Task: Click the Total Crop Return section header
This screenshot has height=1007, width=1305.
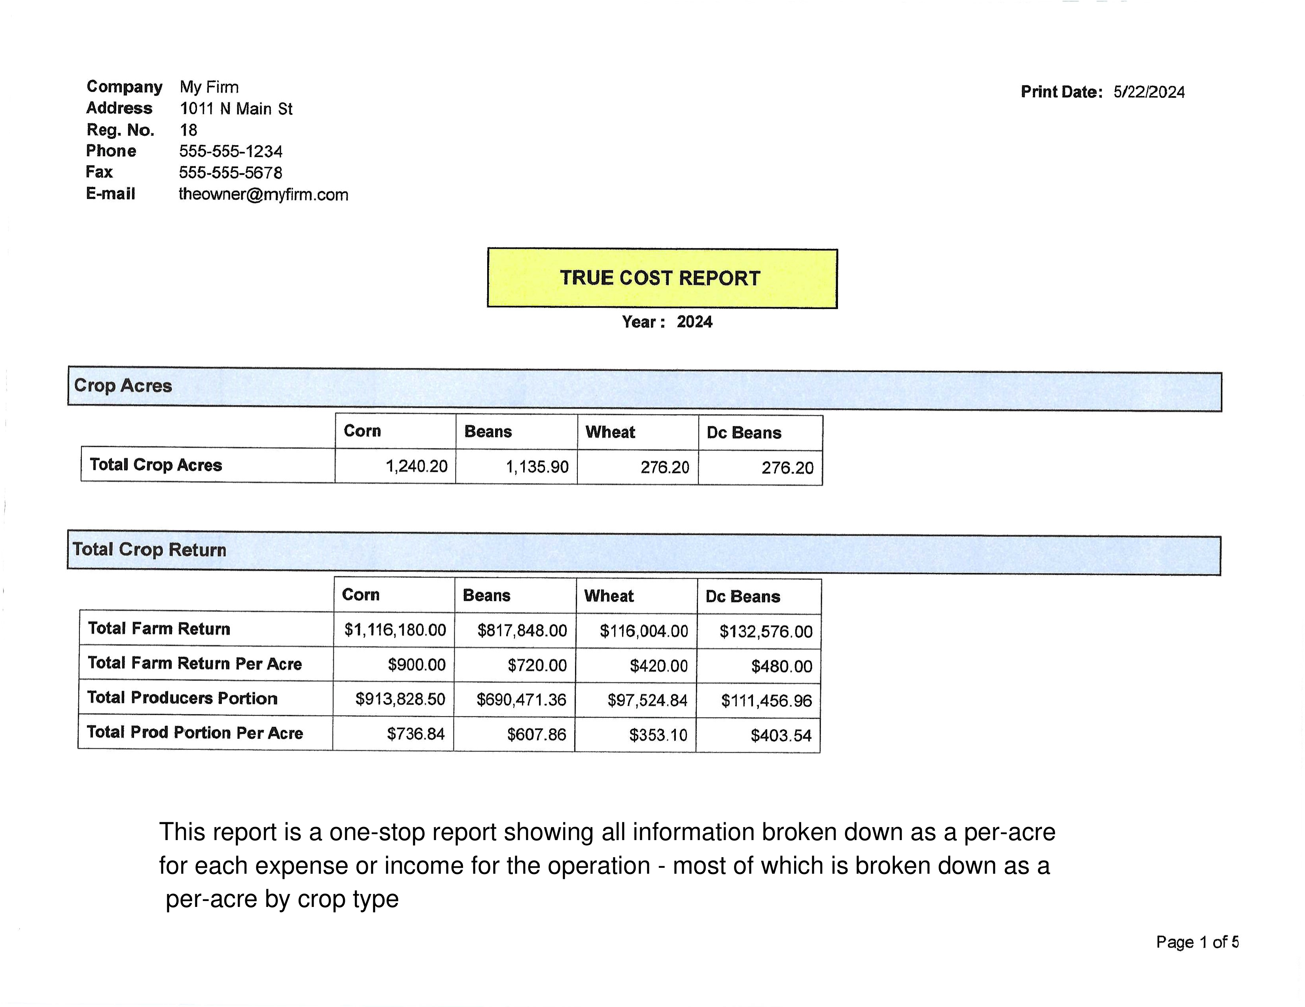Action: [x=149, y=549]
